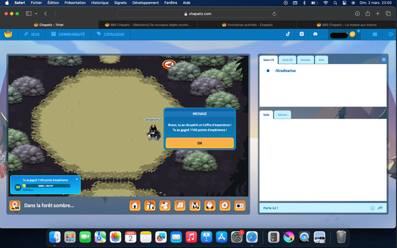
Task: Click the gold coin icon in header
Action: pyautogui.click(x=352, y=34)
